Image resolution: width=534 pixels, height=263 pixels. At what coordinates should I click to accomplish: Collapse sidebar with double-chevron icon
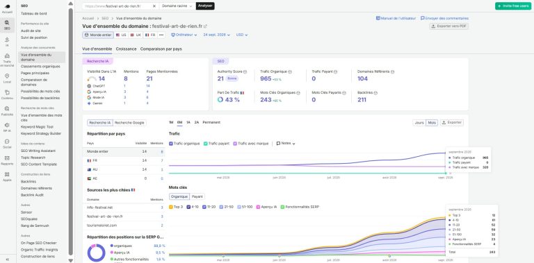[x=7, y=260]
